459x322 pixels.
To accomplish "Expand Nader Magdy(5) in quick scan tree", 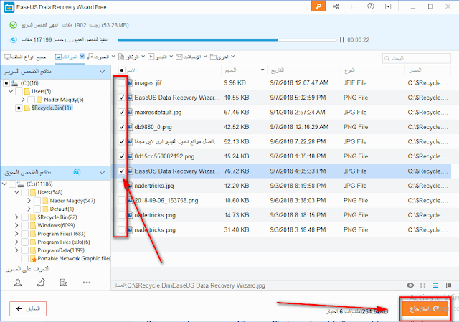I will pyautogui.click(x=23, y=100).
